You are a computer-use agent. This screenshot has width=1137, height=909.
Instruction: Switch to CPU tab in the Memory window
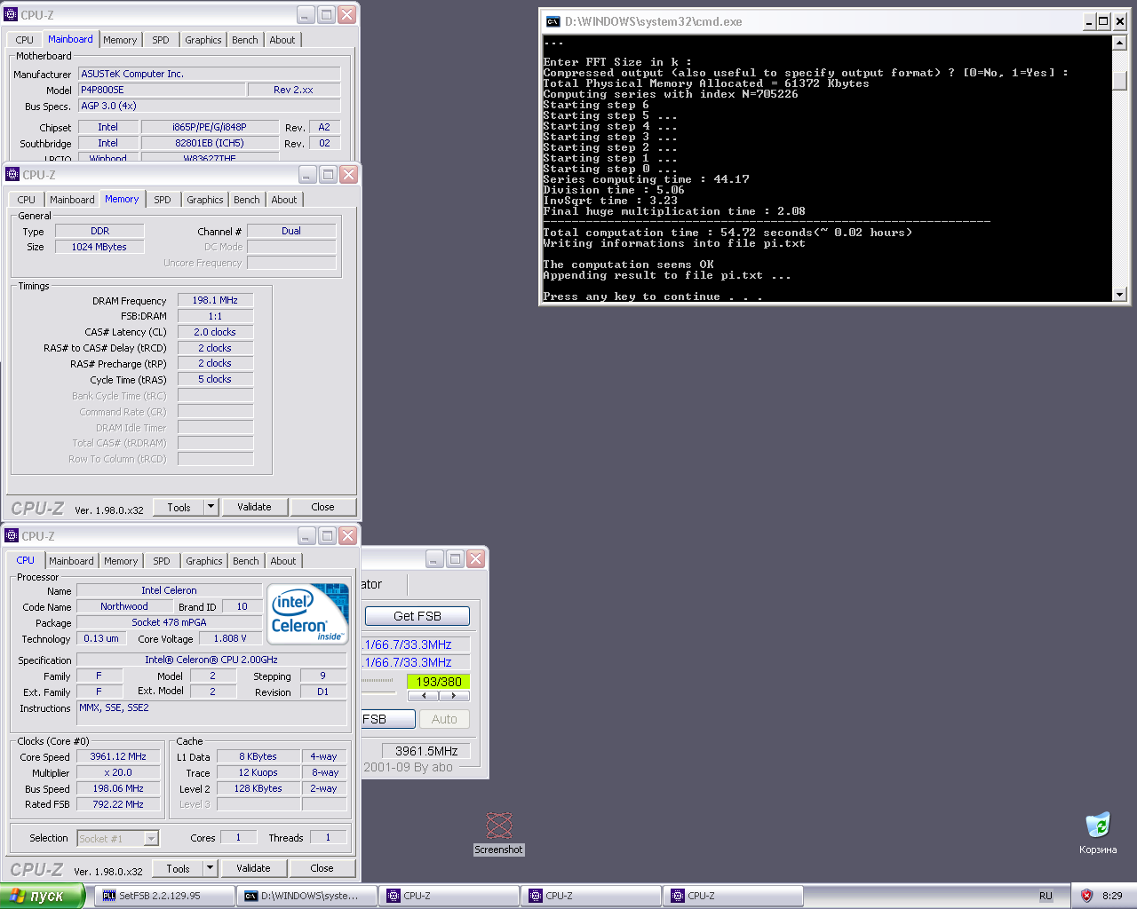(26, 200)
